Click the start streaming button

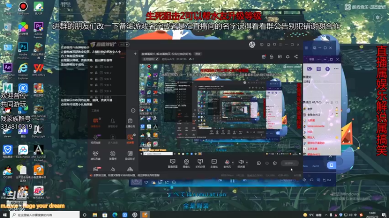289,163
